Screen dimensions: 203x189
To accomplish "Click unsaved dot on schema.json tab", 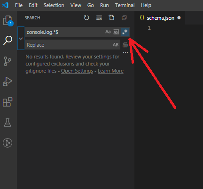I will (179, 18).
